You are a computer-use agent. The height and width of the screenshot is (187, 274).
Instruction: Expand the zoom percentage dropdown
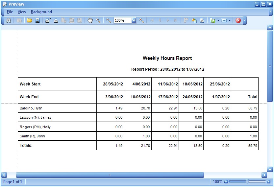point(134,20)
